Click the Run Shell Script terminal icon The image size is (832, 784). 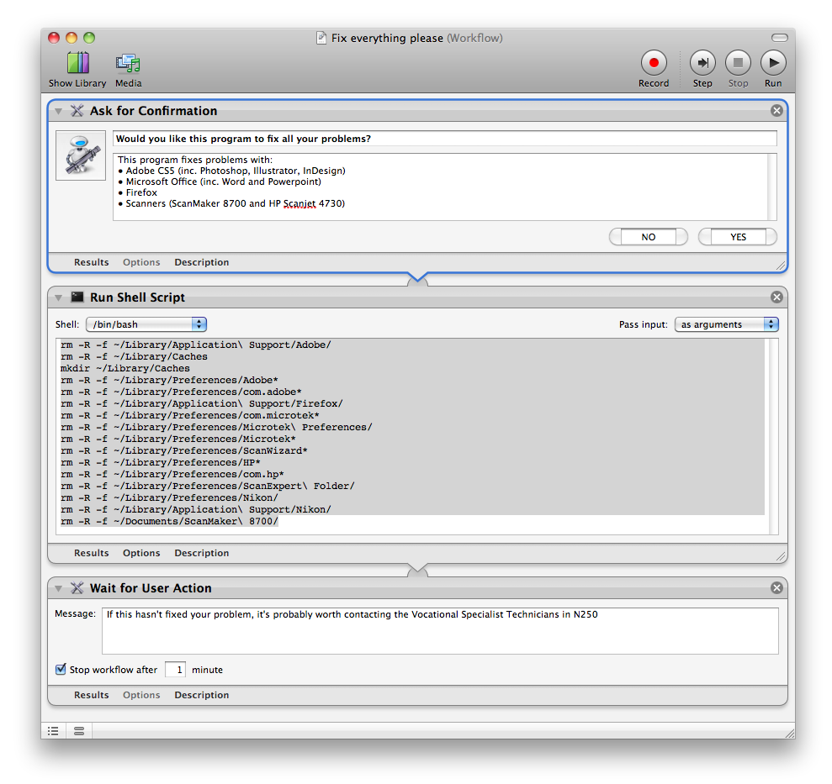[x=77, y=297]
